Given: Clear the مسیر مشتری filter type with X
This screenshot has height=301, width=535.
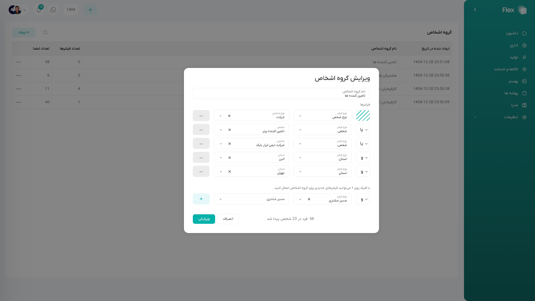Looking at the screenshot, I should click(309, 199).
